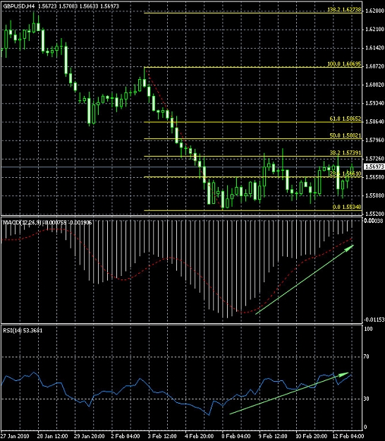Select the 100.0 1.60695 Fibonacci level label

coord(344,64)
